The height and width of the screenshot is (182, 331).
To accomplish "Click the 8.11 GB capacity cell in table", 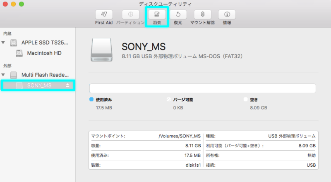I will pyautogui.click(x=193, y=146).
